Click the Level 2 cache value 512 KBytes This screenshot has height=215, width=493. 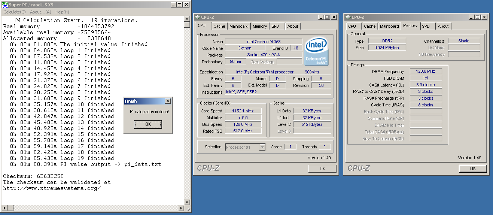pos(313,124)
